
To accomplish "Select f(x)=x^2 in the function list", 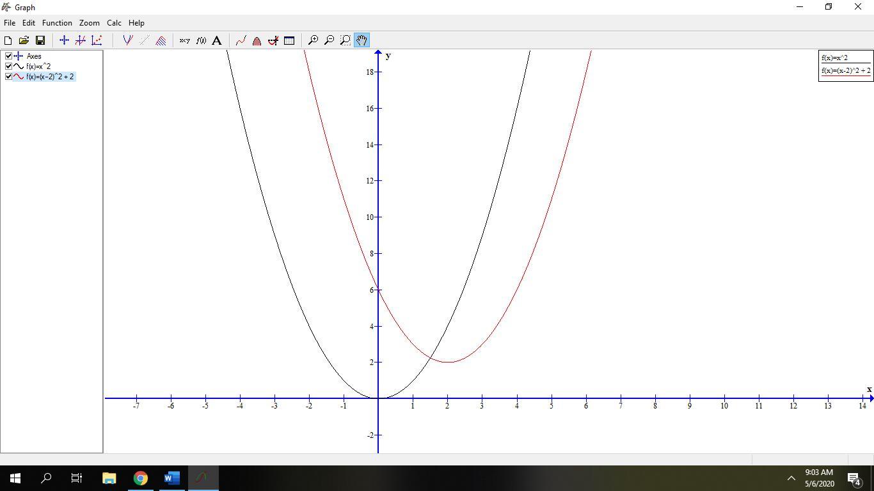I will (x=38, y=66).
